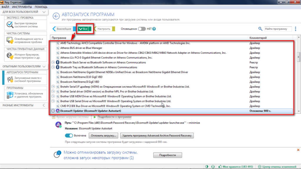This screenshot has width=301, height=169.
Task: Expand the Разные инструменты section
Action: 44,105
